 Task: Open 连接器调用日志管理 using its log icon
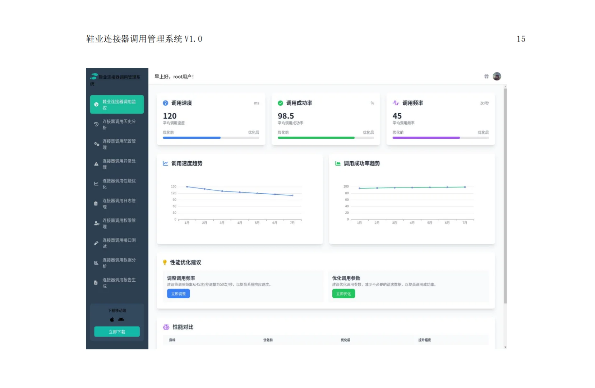96,203
